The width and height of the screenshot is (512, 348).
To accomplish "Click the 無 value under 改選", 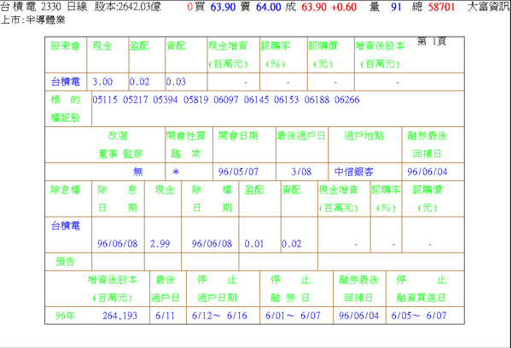I will pyautogui.click(x=137, y=171).
